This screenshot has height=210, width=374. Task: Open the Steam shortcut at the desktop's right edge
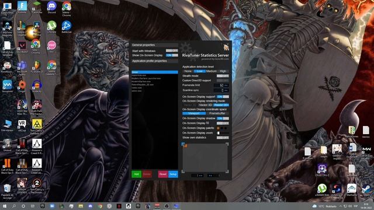click(x=366, y=190)
